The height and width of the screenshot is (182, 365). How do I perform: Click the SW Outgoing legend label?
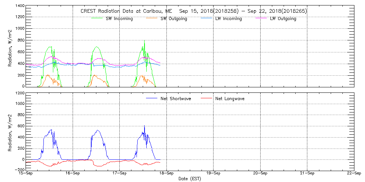pyautogui.click(x=174, y=19)
